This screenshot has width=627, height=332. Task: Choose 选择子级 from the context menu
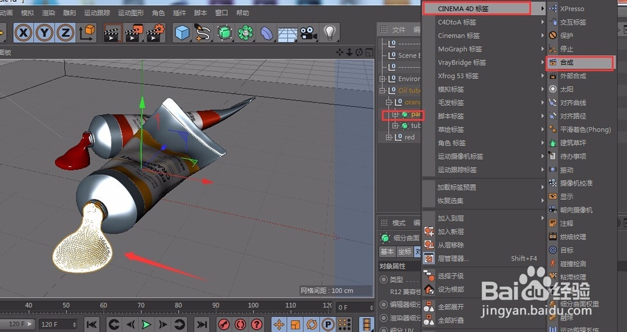484,276
